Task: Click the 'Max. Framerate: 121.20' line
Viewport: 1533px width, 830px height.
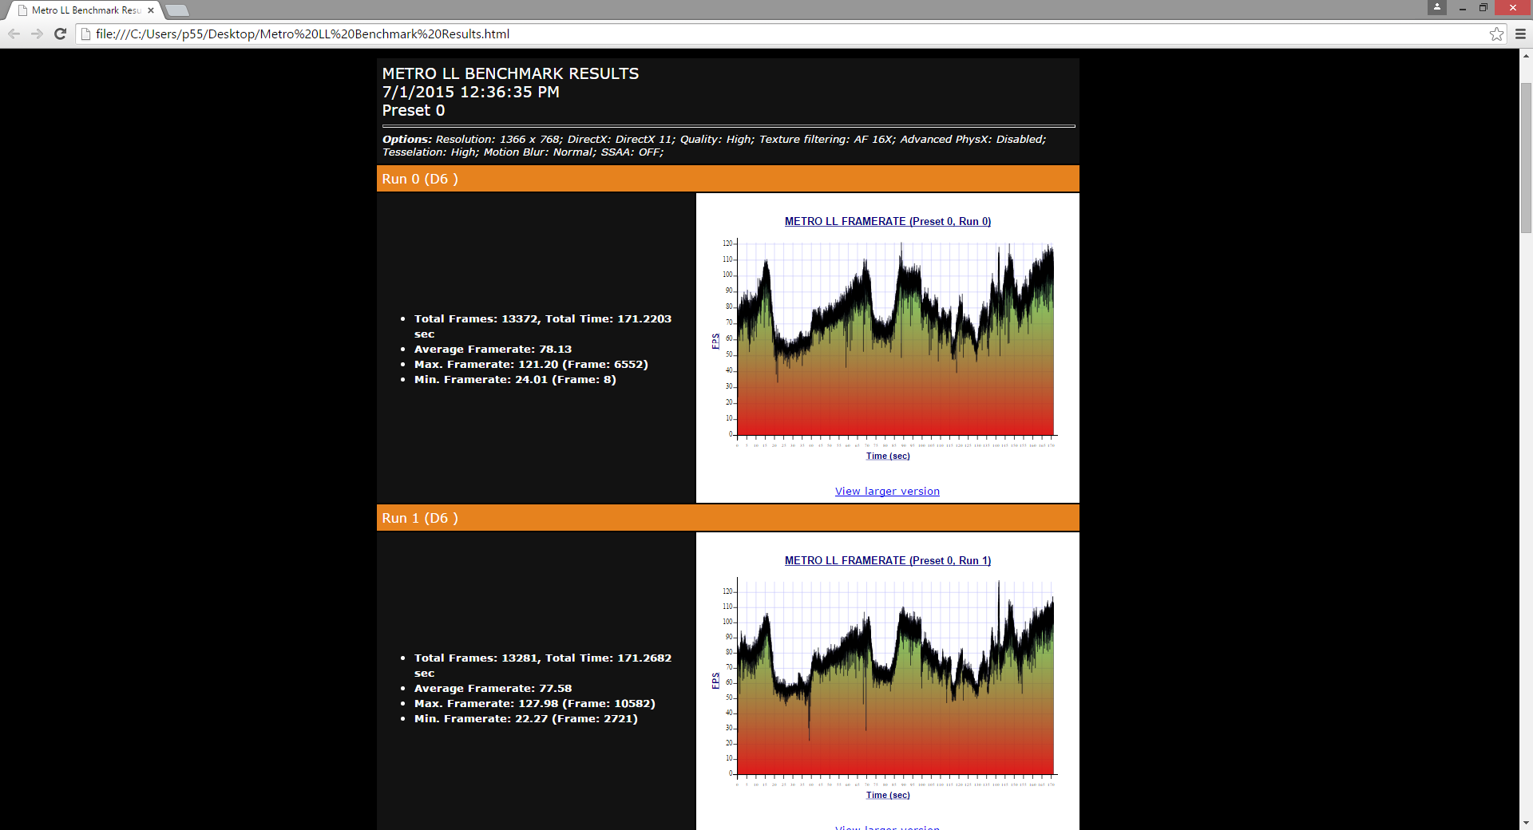Action: point(531,365)
